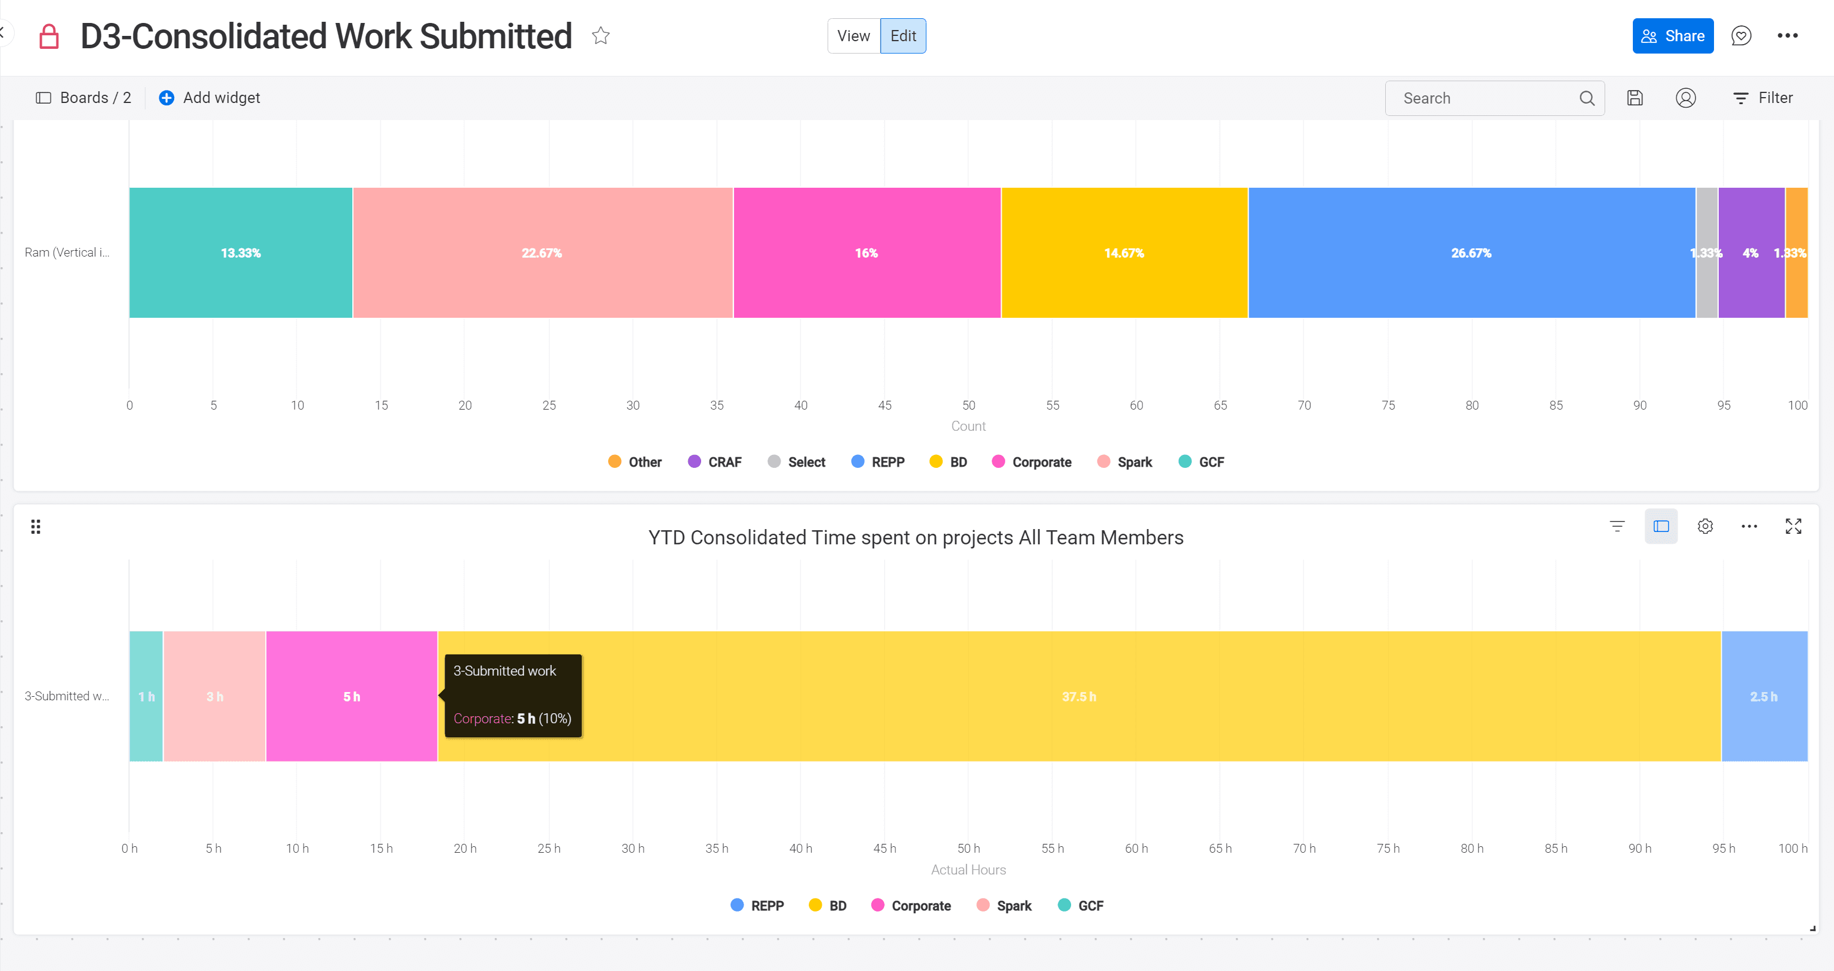Screen dimensions: 1834x971
Task: Click the Share button
Action: tap(1673, 36)
